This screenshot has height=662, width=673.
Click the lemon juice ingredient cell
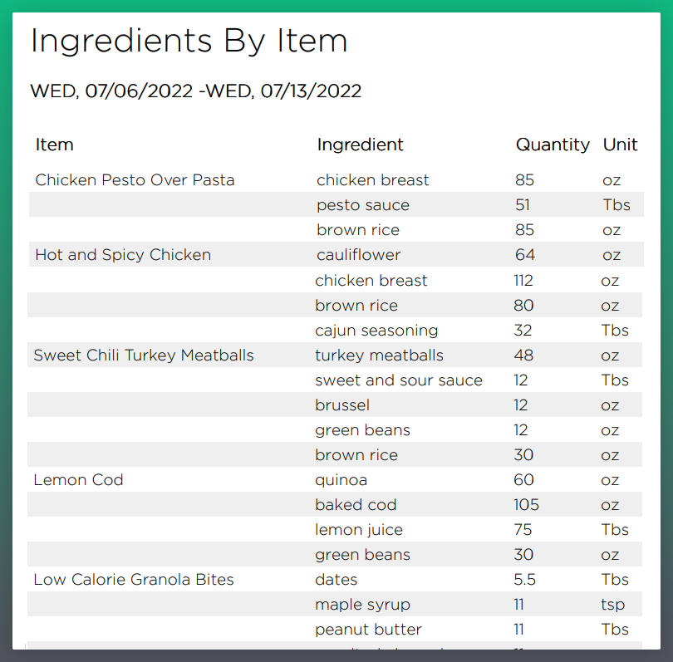point(359,530)
